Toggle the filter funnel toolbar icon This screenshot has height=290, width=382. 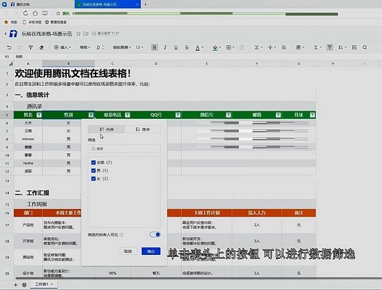pos(330,47)
